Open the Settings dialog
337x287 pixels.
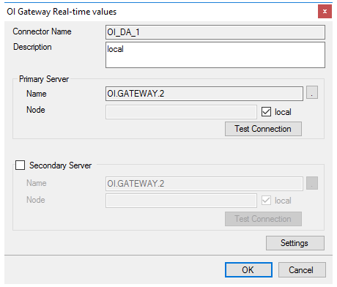[295, 243]
